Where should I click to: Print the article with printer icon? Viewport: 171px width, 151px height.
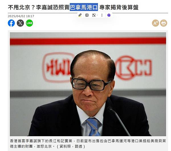tap(164, 23)
